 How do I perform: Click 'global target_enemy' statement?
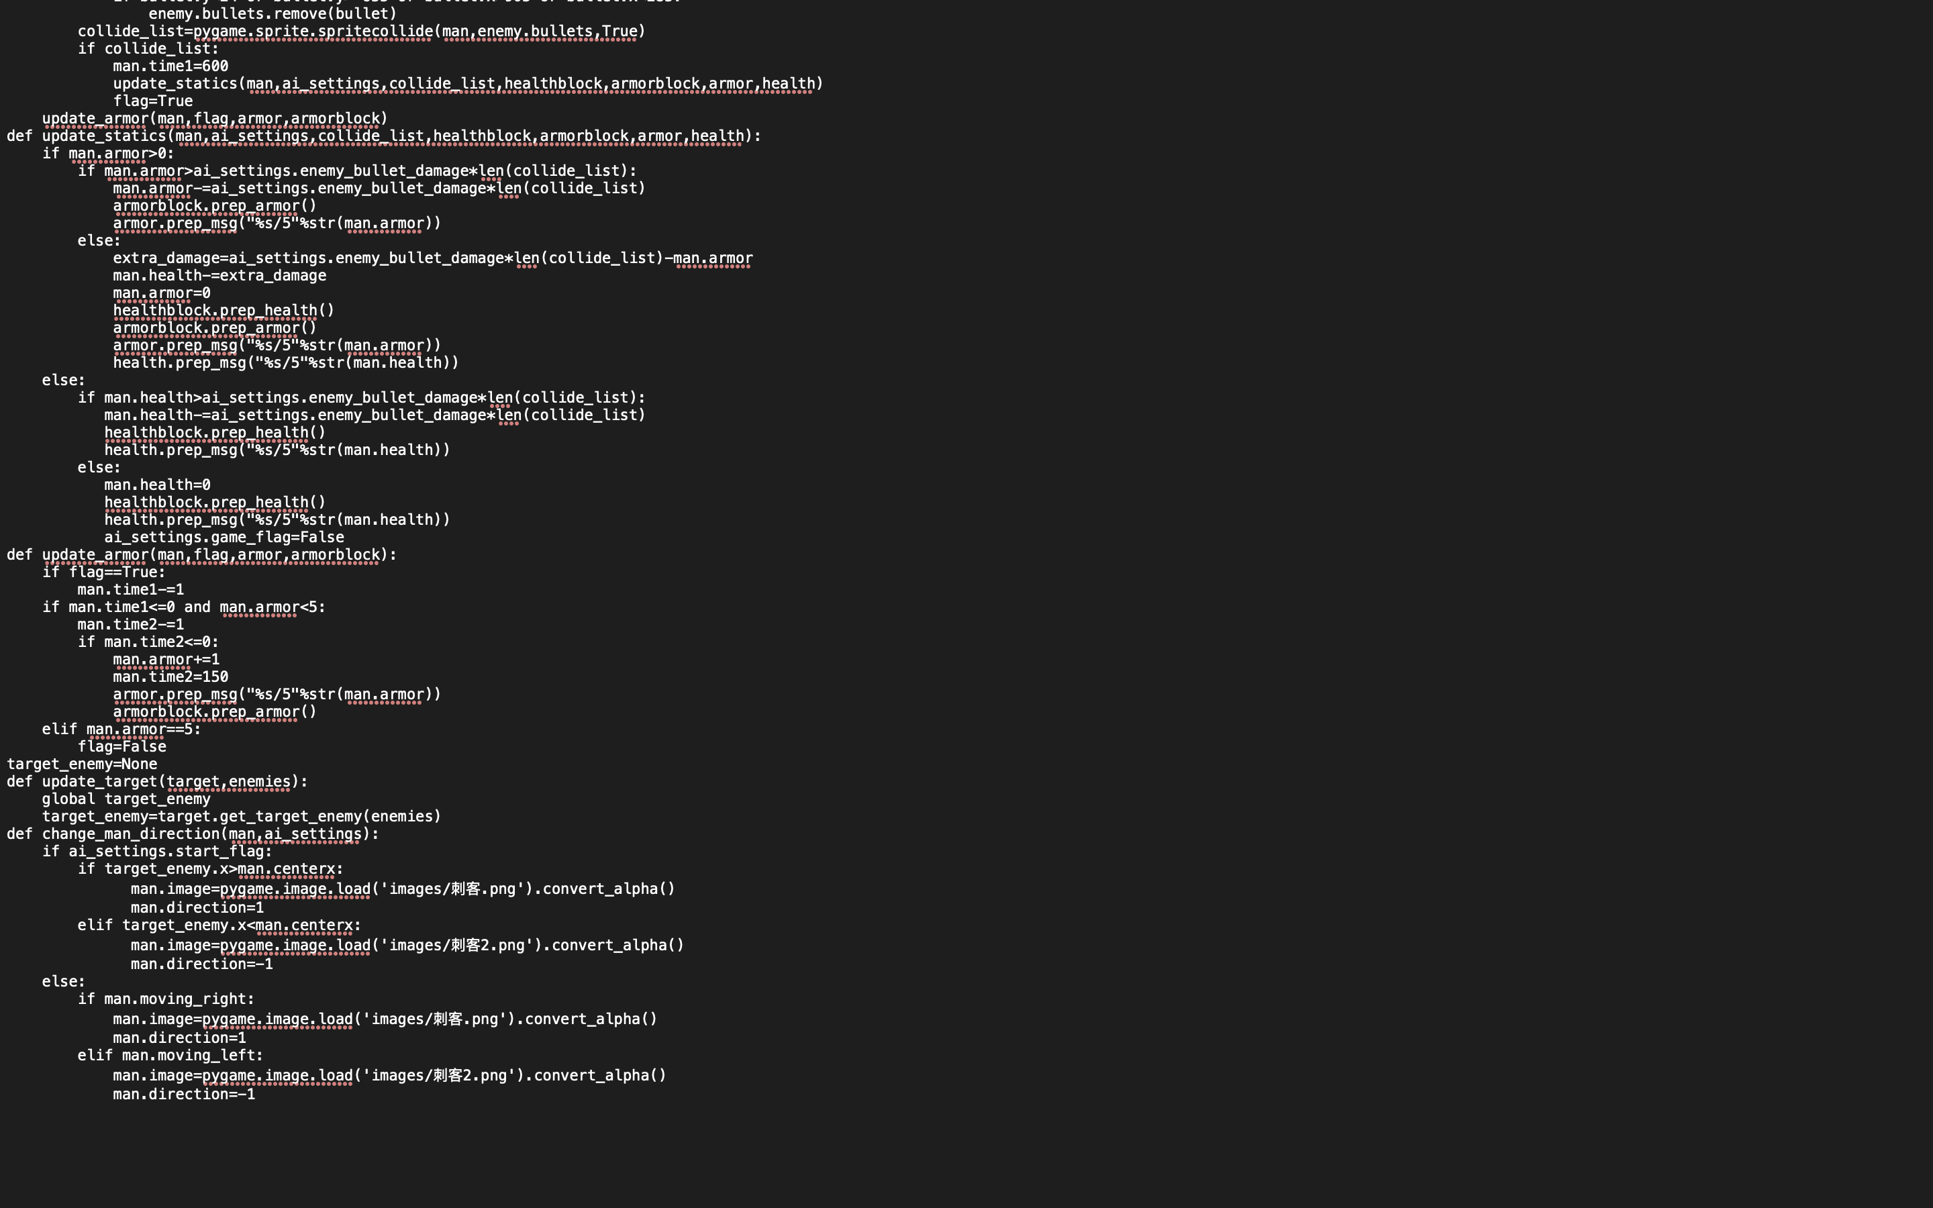click(126, 799)
